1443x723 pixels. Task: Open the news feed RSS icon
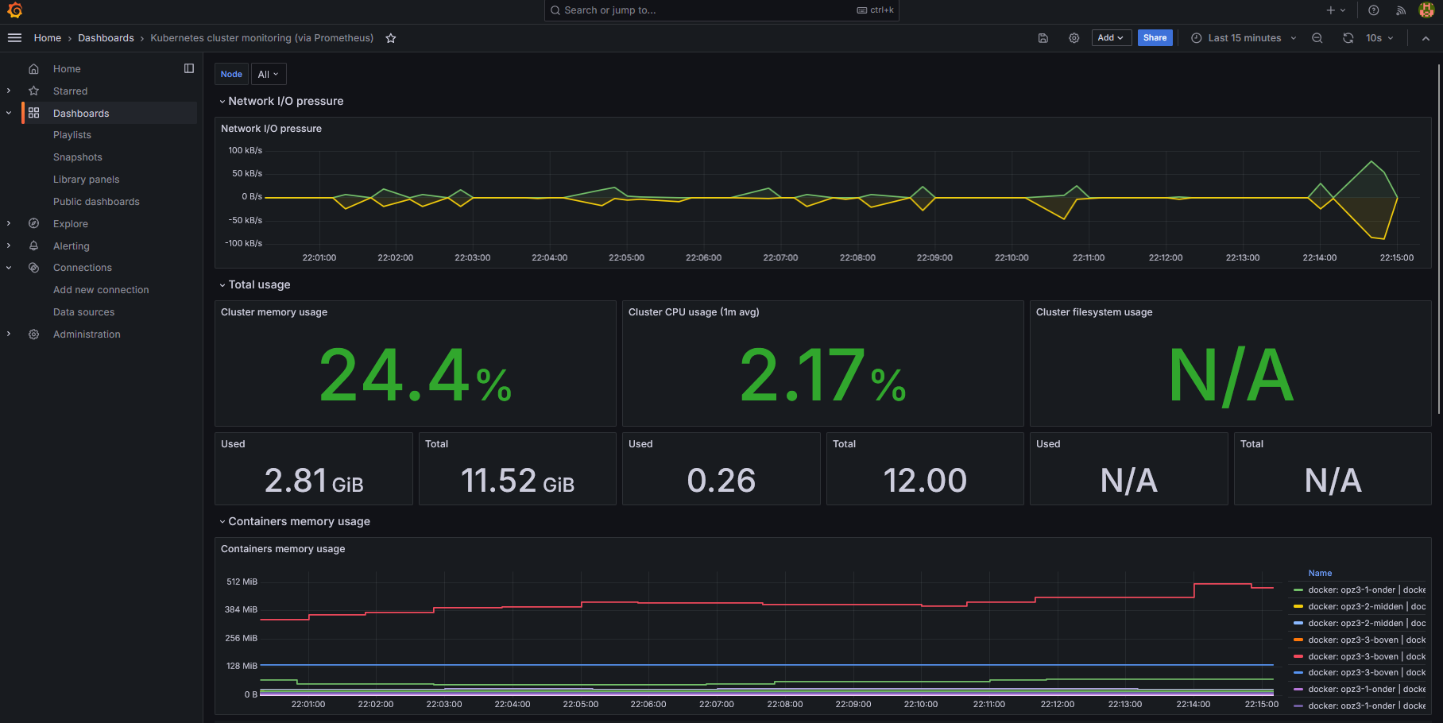point(1401,10)
